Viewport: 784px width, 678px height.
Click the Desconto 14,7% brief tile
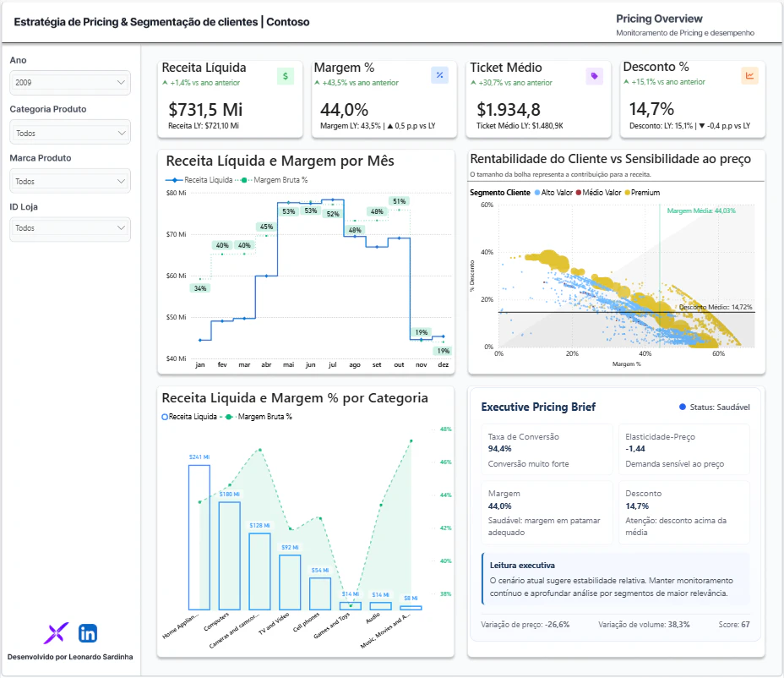click(x=684, y=512)
